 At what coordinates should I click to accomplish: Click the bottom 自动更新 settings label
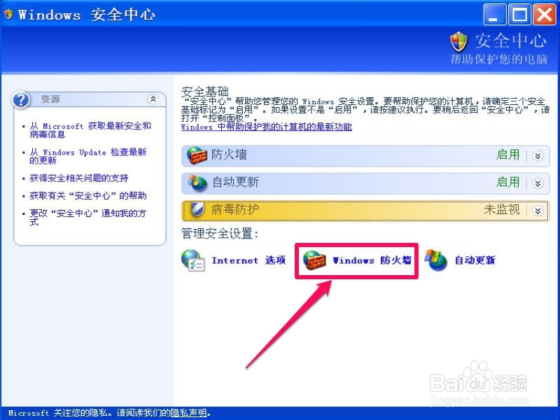point(475,260)
